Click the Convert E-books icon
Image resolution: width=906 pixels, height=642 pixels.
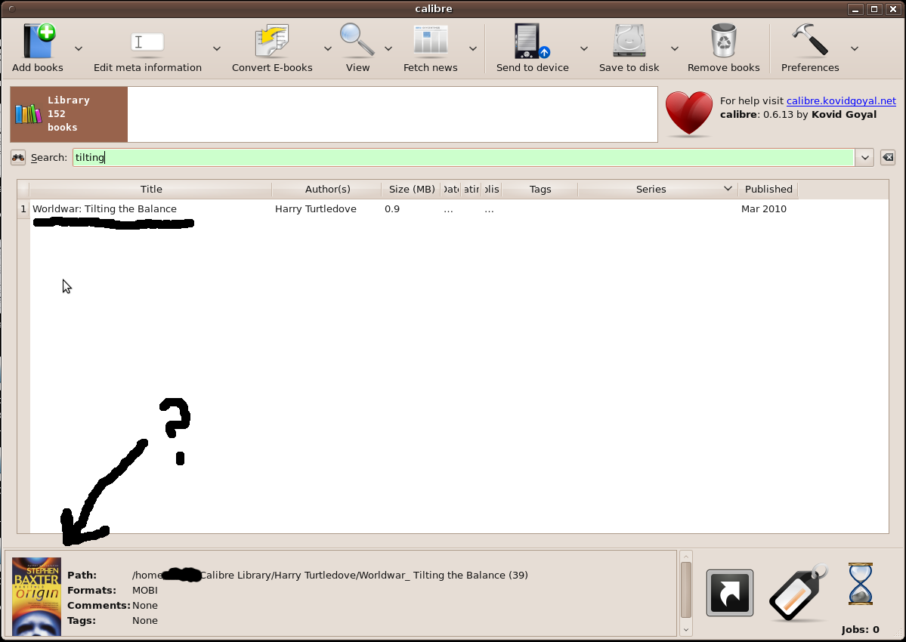(271, 41)
